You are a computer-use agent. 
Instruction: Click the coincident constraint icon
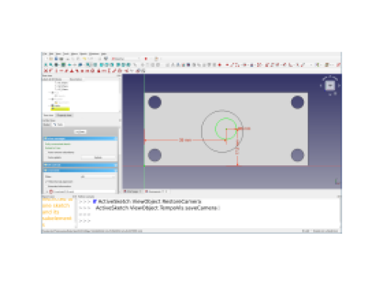point(45,71)
